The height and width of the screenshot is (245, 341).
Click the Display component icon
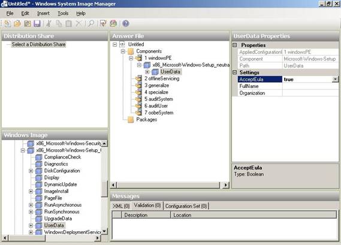39,177
